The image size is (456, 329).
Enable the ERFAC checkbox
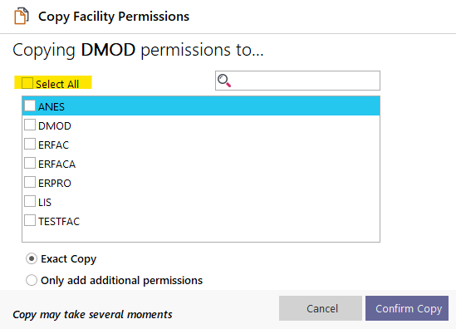point(30,144)
